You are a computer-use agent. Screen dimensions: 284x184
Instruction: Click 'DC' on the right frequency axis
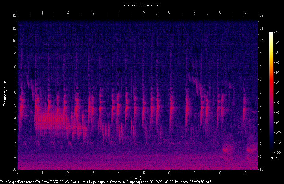pos(261,170)
